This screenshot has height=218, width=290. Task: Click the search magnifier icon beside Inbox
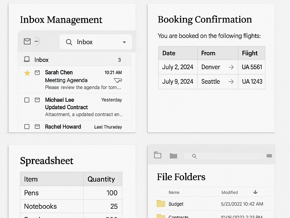(x=69, y=42)
